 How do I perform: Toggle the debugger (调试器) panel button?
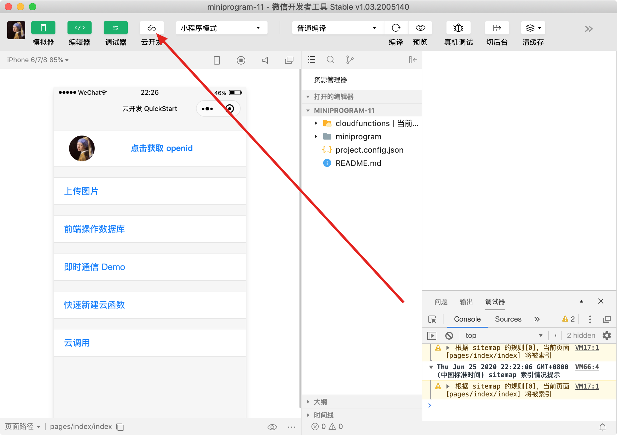(x=116, y=28)
